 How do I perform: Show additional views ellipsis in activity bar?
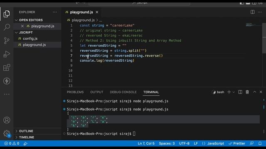point(7,94)
